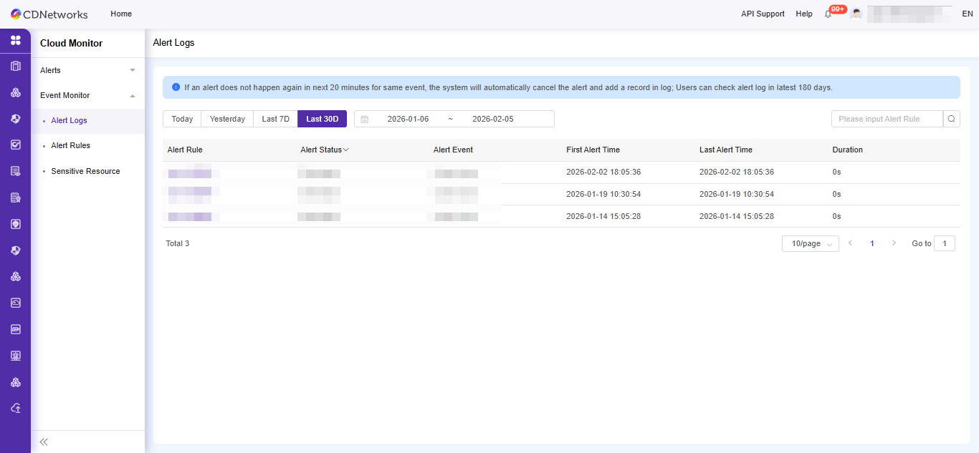Select the Yesterday time range
The image size is (979, 453).
pos(227,119)
